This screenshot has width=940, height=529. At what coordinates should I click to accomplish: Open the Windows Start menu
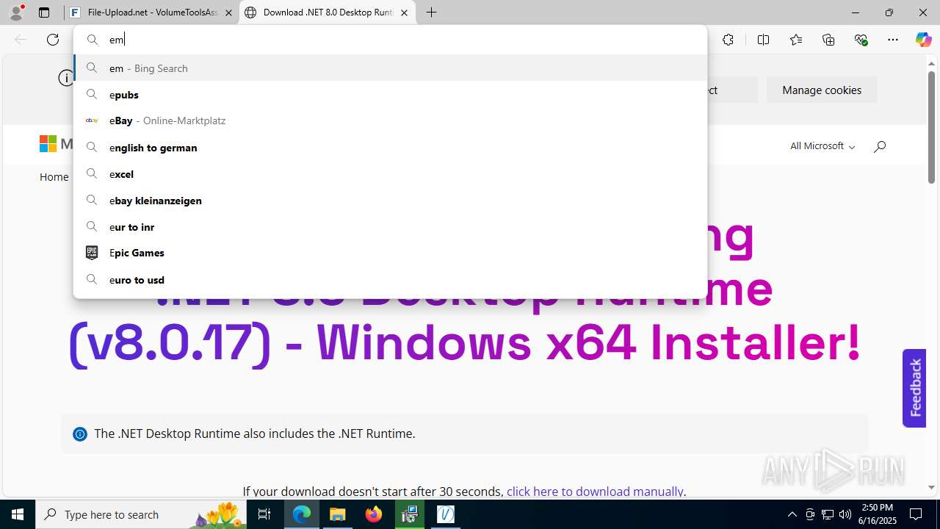pyautogui.click(x=18, y=514)
